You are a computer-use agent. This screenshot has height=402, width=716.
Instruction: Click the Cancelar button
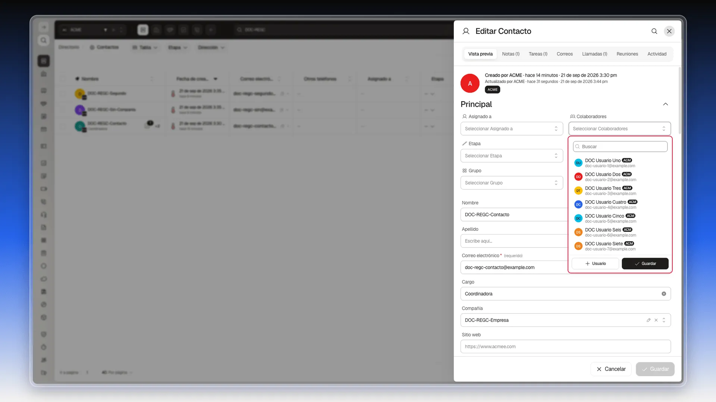coord(611,369)
